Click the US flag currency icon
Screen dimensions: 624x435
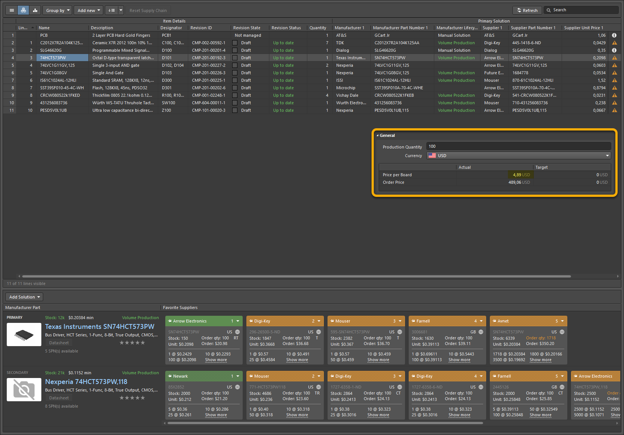click(x=432, y=156)
